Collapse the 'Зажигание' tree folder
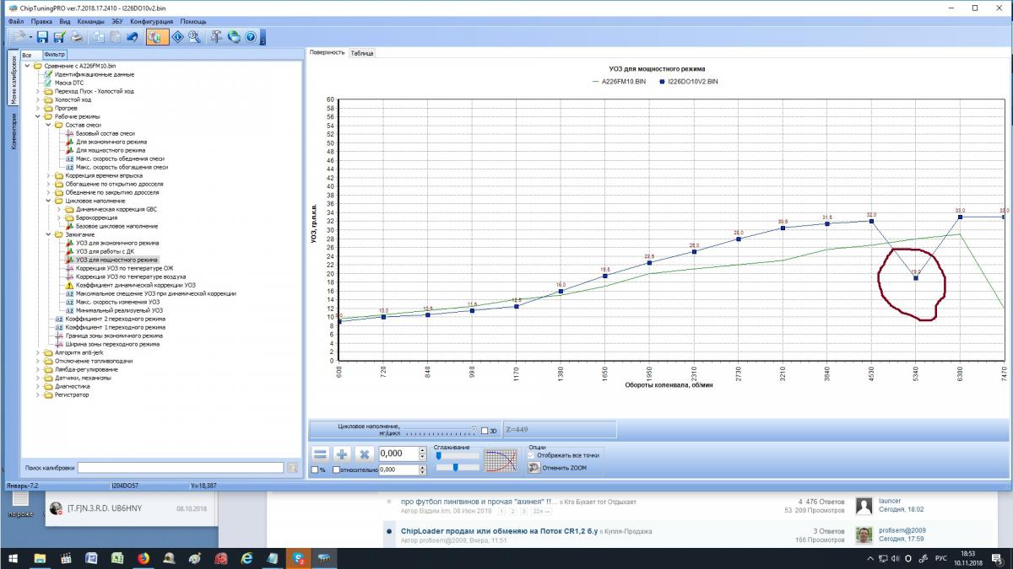This screenshot has height=569, width=1013. pos(48,234)
